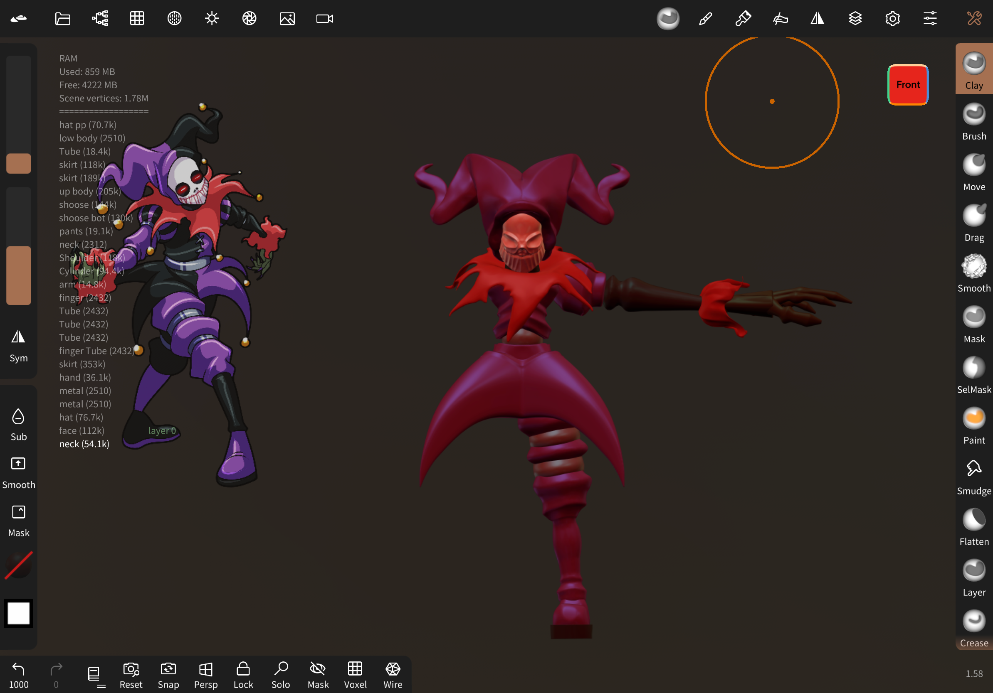The image size is (993, 693).
Task: Open the Settings gear menu
Action: [x=893, y=19]
